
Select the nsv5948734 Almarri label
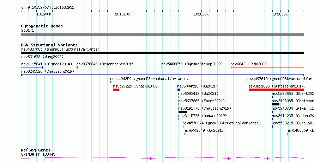coord(293,108)
